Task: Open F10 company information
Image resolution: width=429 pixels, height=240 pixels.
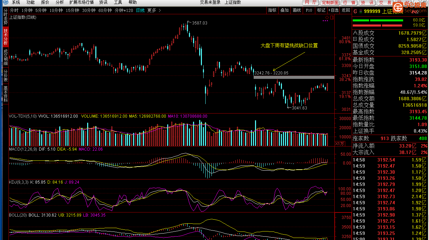Action: pos(309,10)
